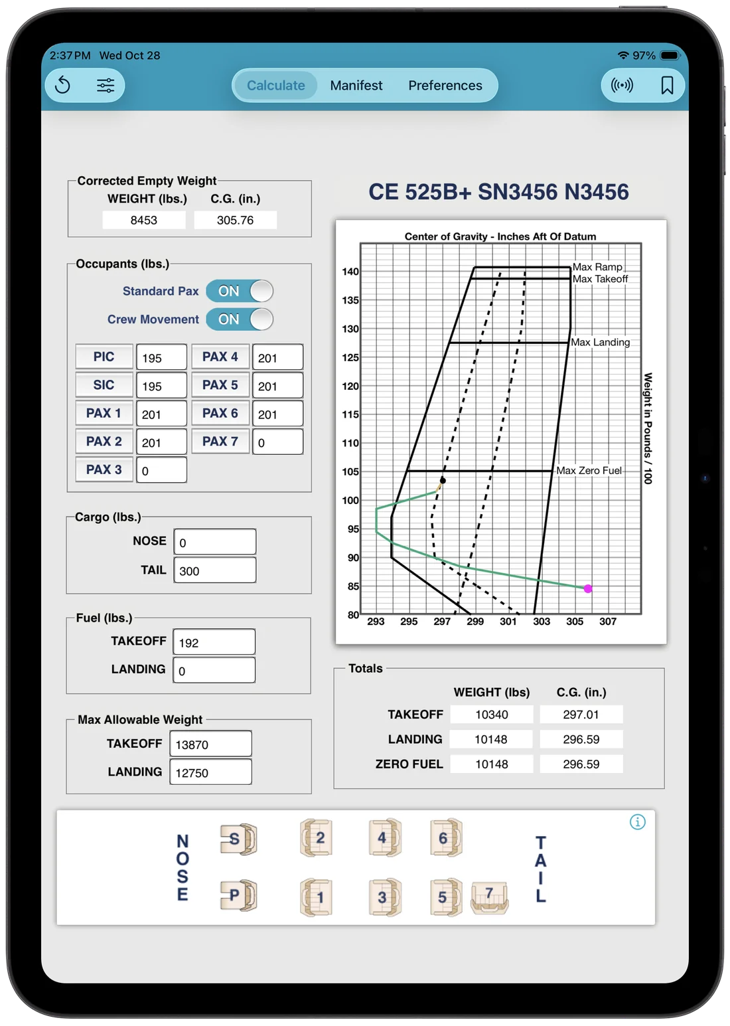Tap the PIC button
Screen dimensions: 730x1026
(x=104, y=357)
